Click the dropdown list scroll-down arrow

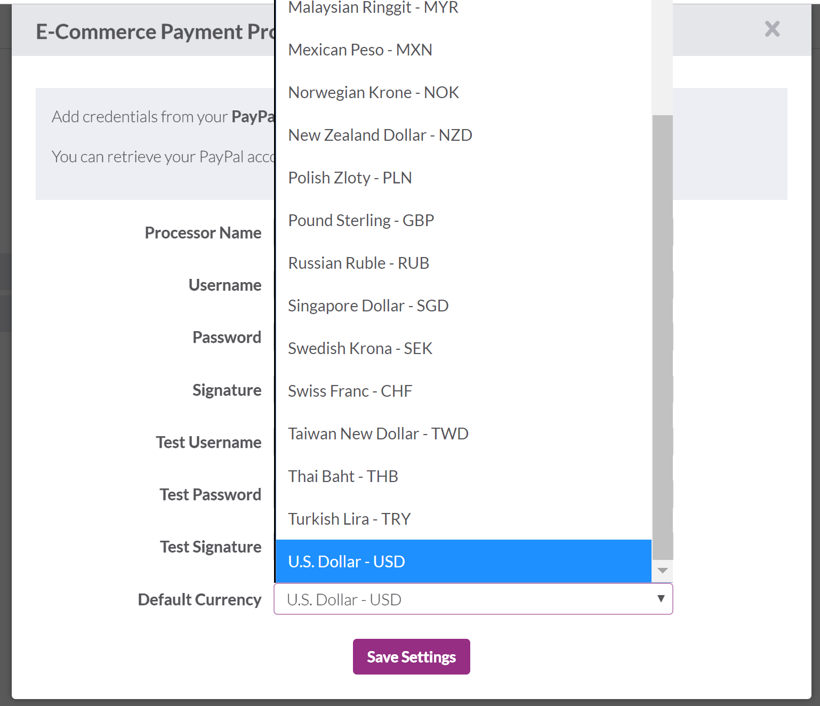663,571
